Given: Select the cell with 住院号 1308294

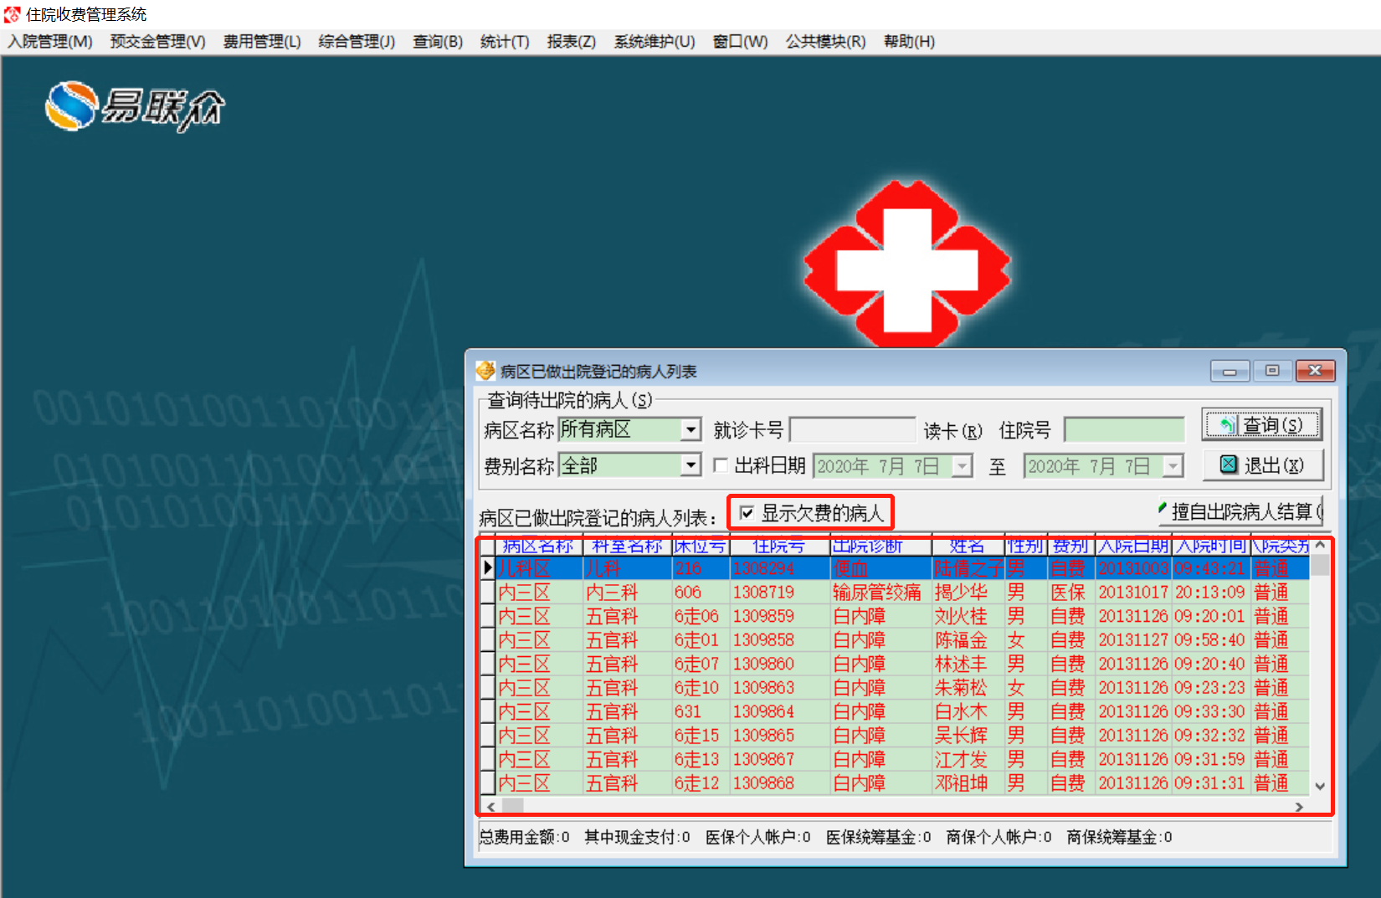Looking at the screenshot, I should [779, 568].
